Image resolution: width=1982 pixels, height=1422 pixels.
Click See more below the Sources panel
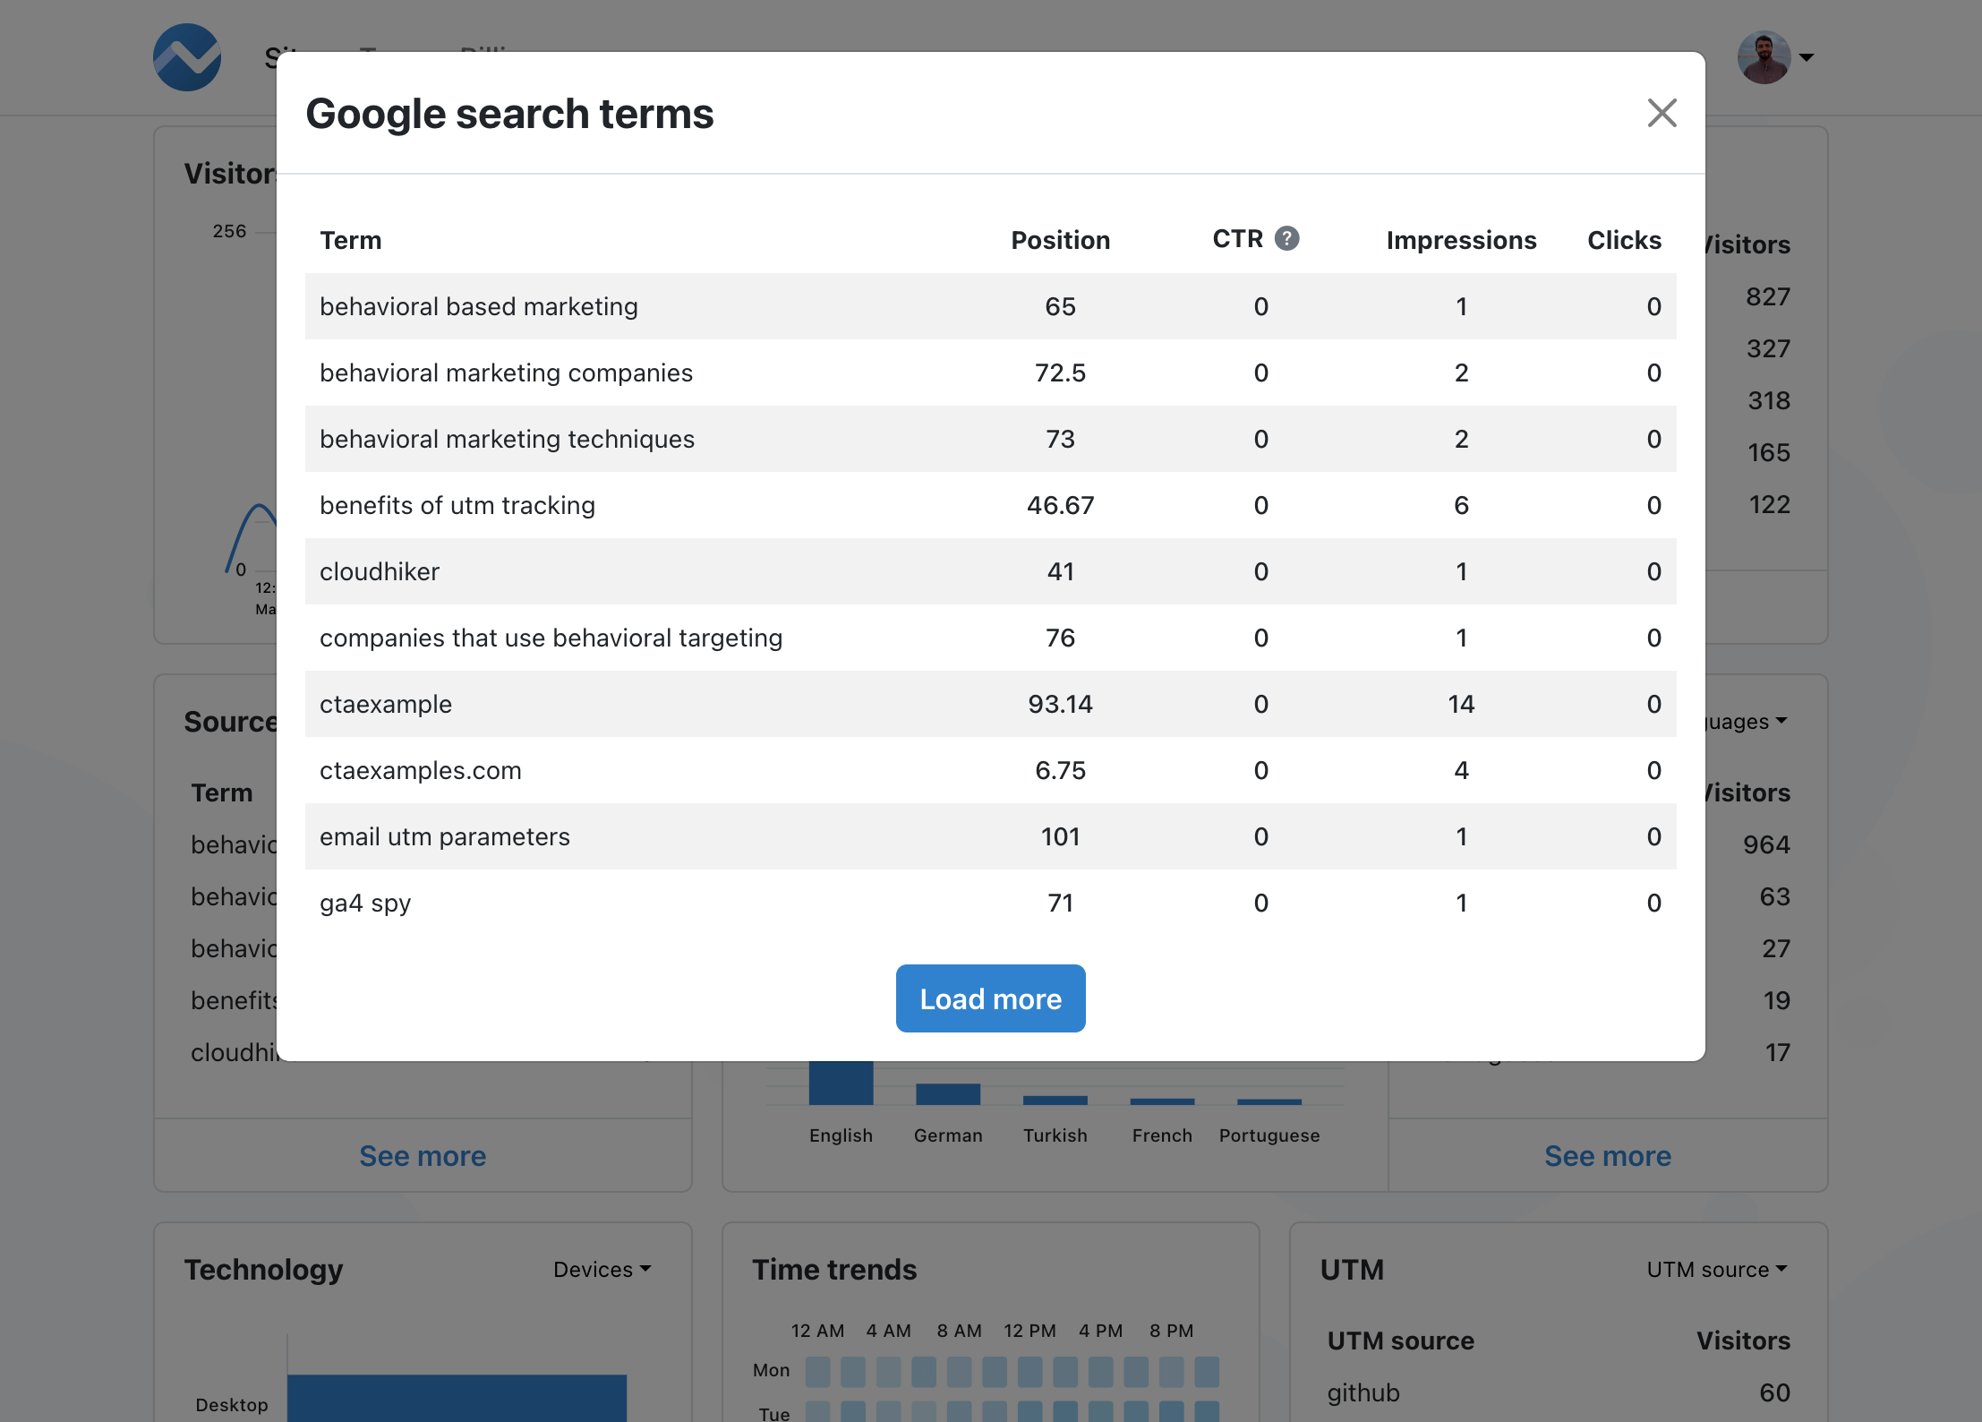423,1155
